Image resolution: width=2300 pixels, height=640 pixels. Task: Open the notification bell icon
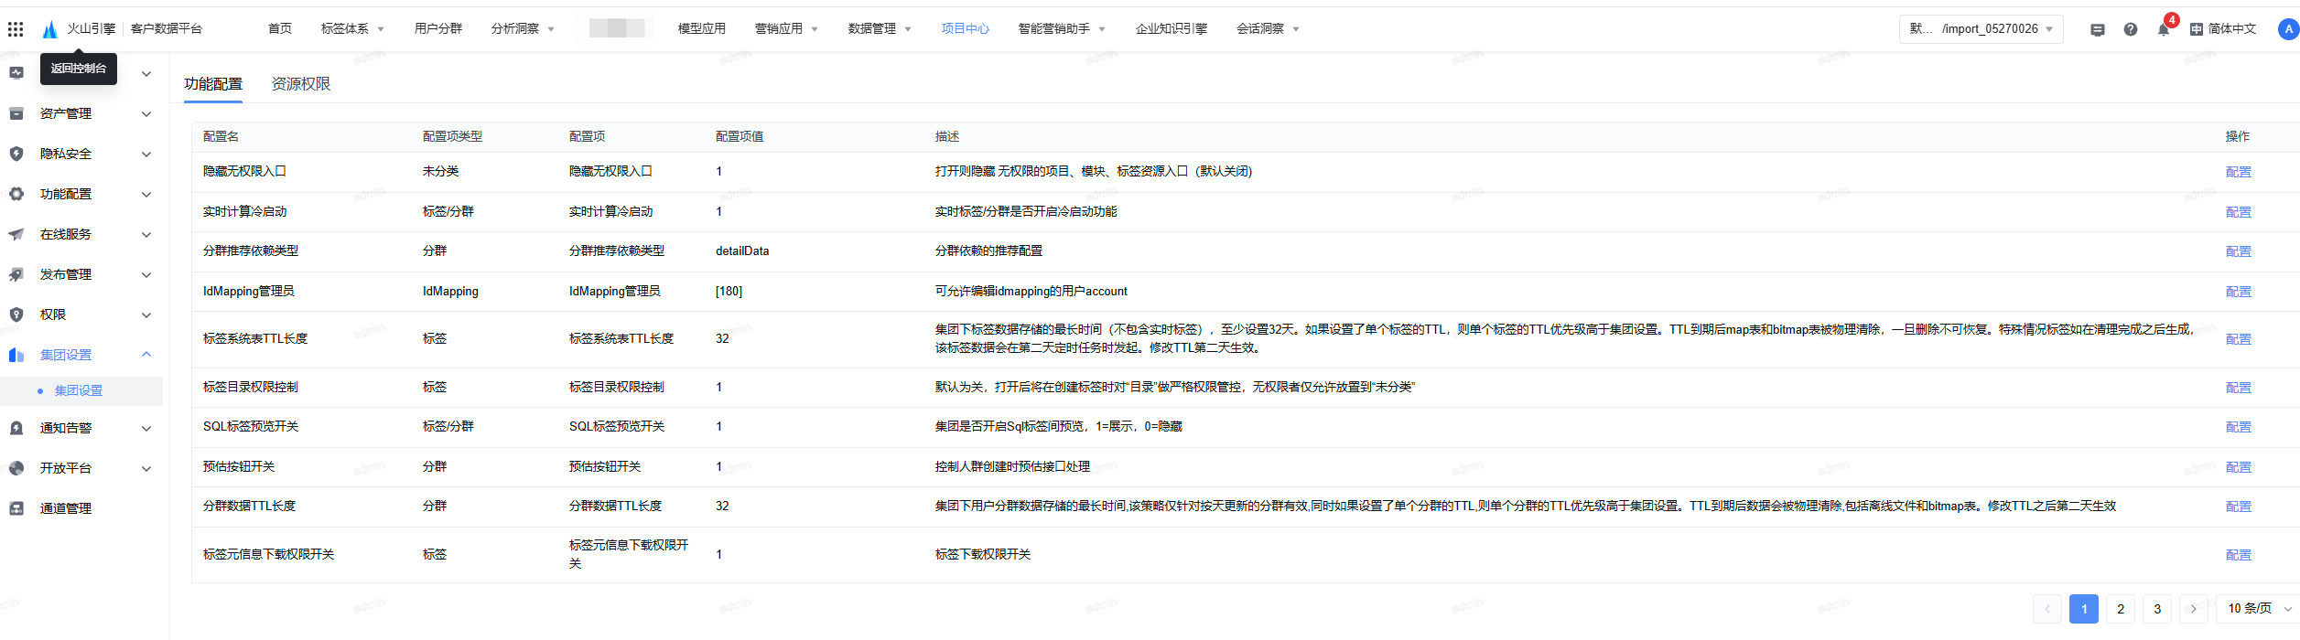point(2164,29)
